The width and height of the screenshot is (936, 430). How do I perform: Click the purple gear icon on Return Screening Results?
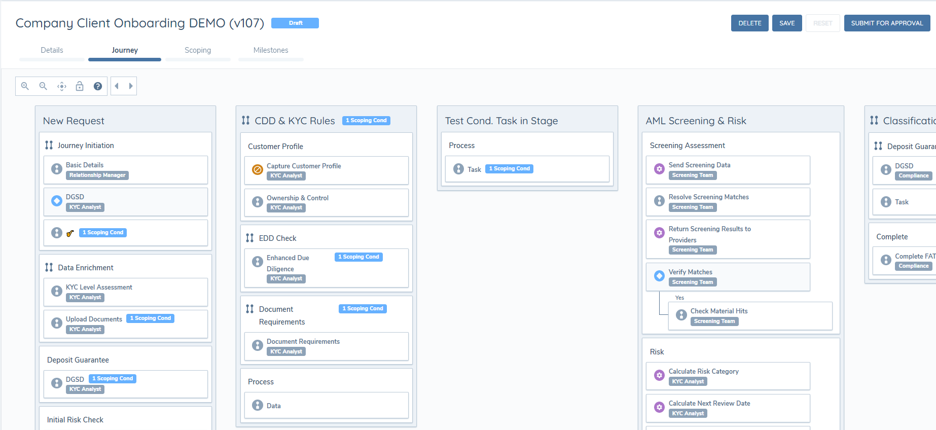(659, 233)
